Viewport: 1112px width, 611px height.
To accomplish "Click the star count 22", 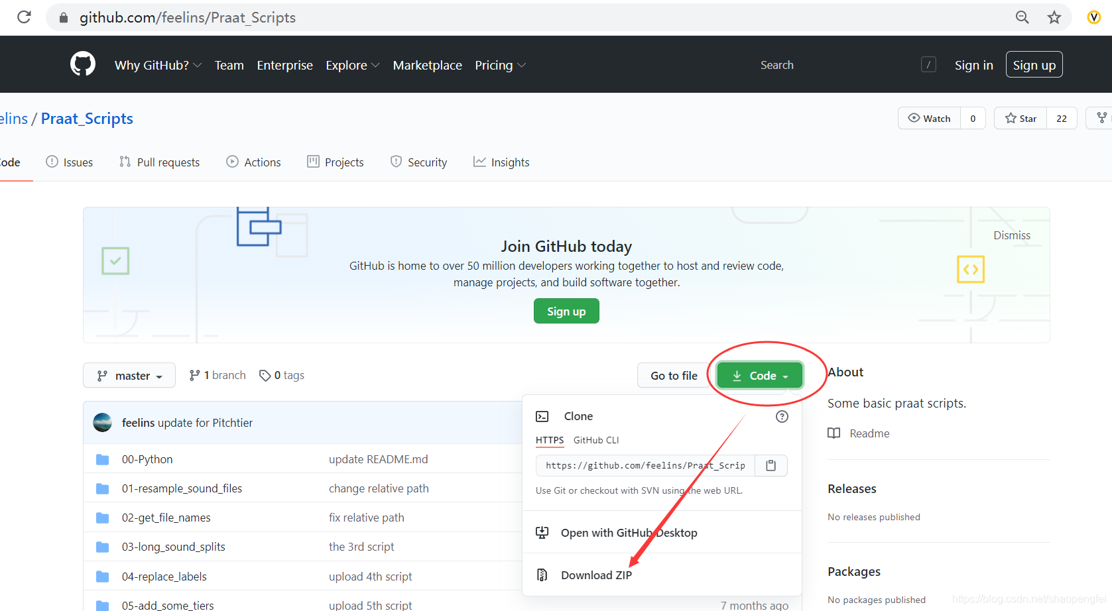I will click(x=1062, y=118).
